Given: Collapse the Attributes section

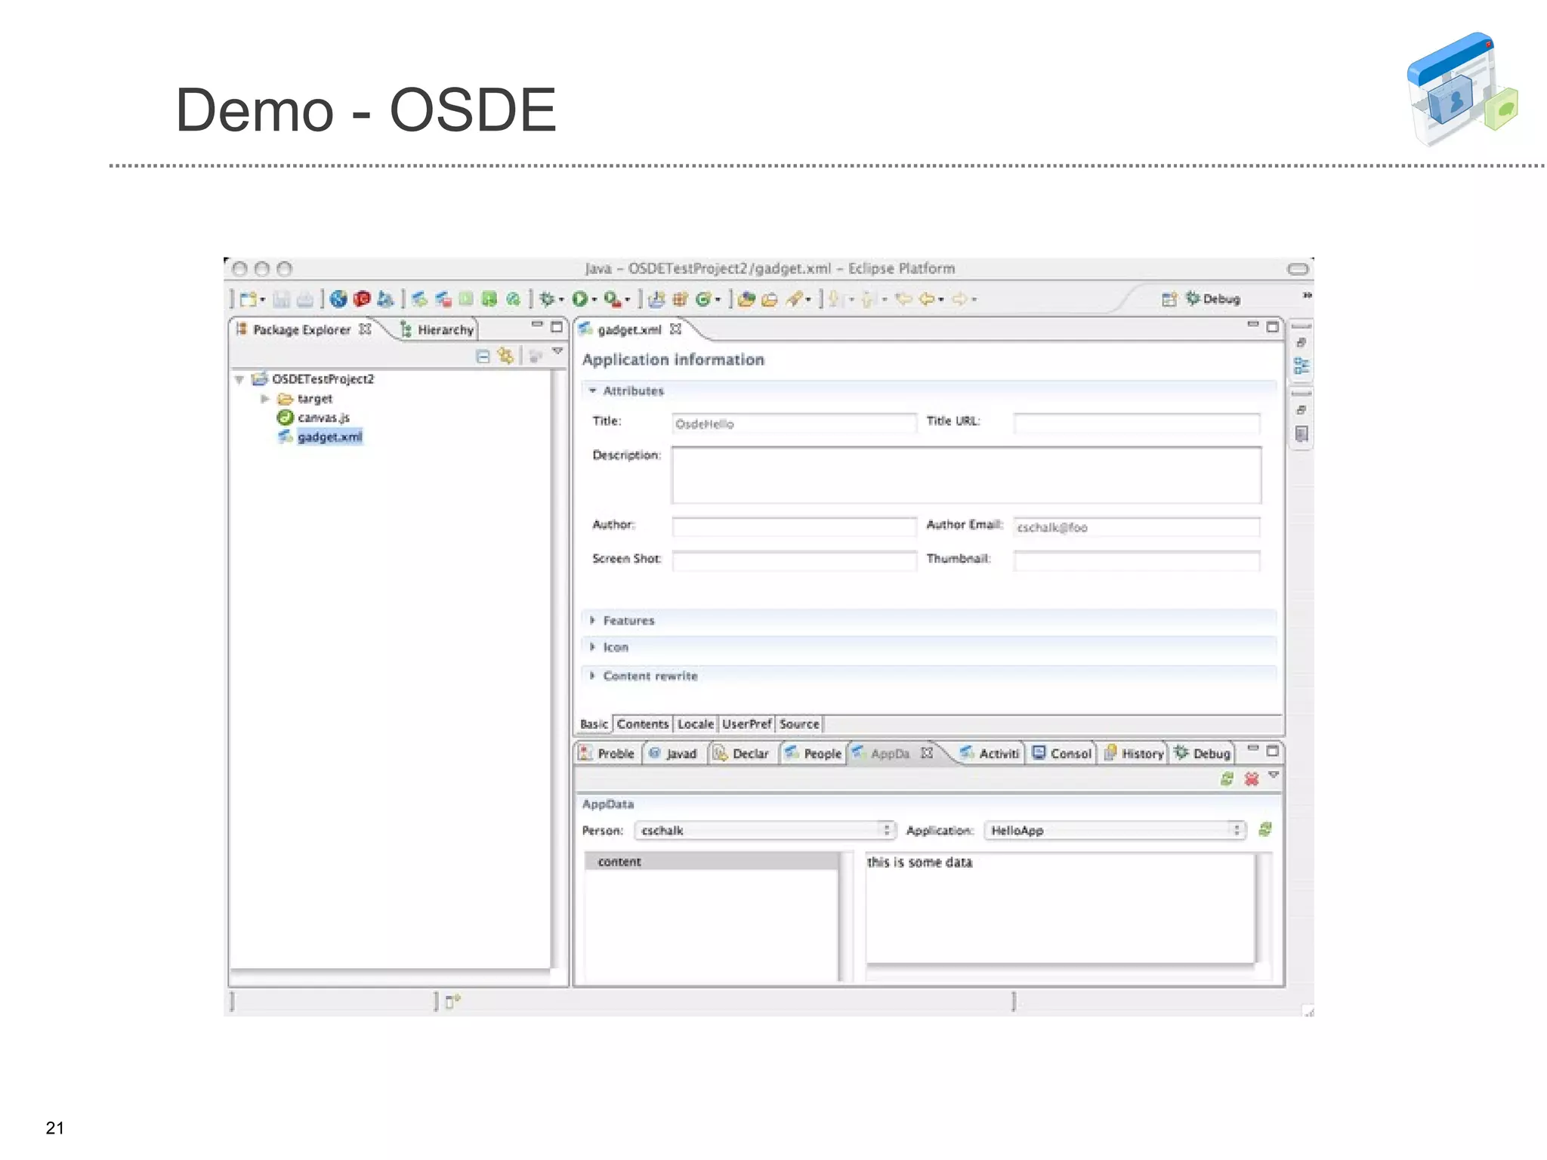Looking at the screenshot, I should (x=592, y=390).
